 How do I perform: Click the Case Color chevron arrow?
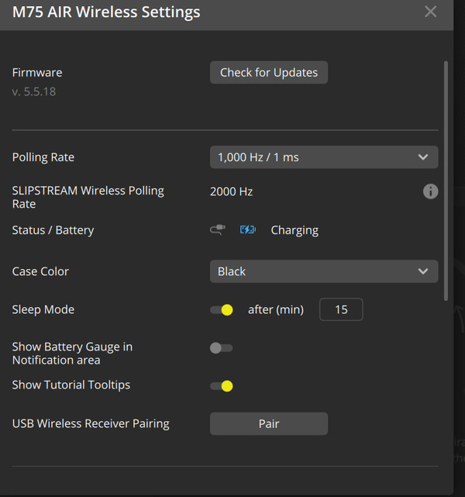coord(423,271)
